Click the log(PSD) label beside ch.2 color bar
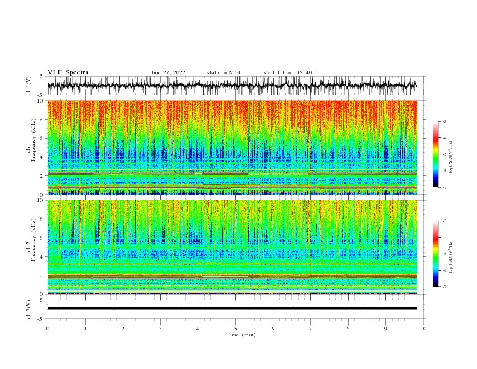Viewport: 477px width, 369px height. pyautogui.click(x=450, y=256)
